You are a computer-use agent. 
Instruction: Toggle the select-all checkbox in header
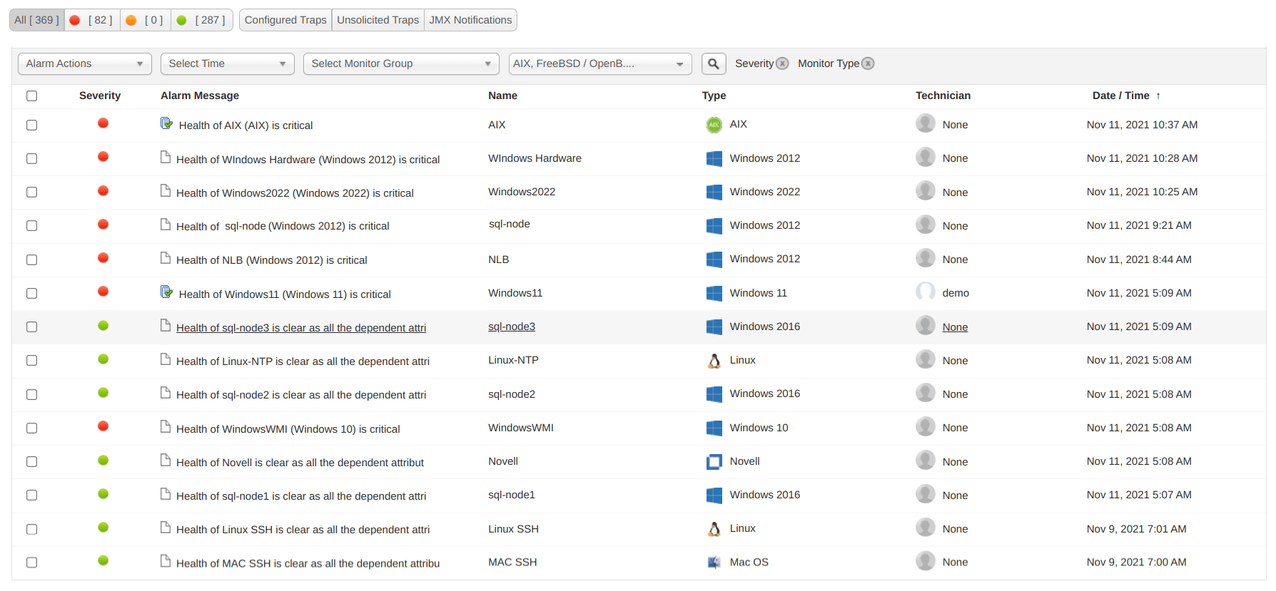(31, 96)
